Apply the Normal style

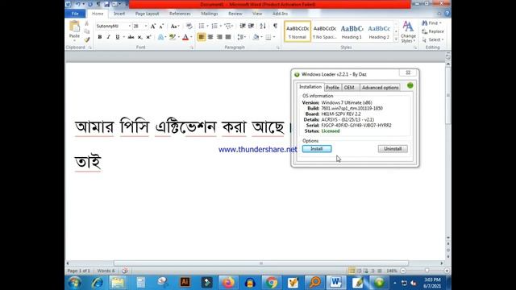coord(298,32)
